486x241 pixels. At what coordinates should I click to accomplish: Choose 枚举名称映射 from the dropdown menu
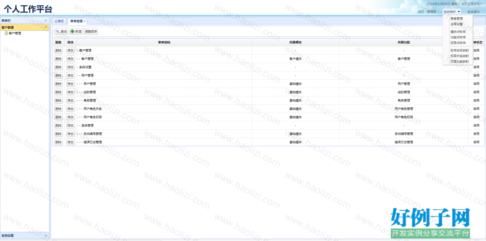tap(460, 50)
